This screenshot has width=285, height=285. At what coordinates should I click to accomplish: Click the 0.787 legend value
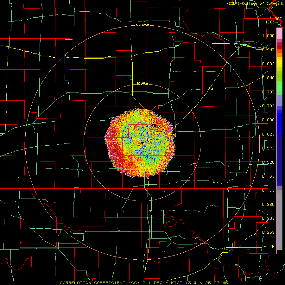[x=268, y=92]
